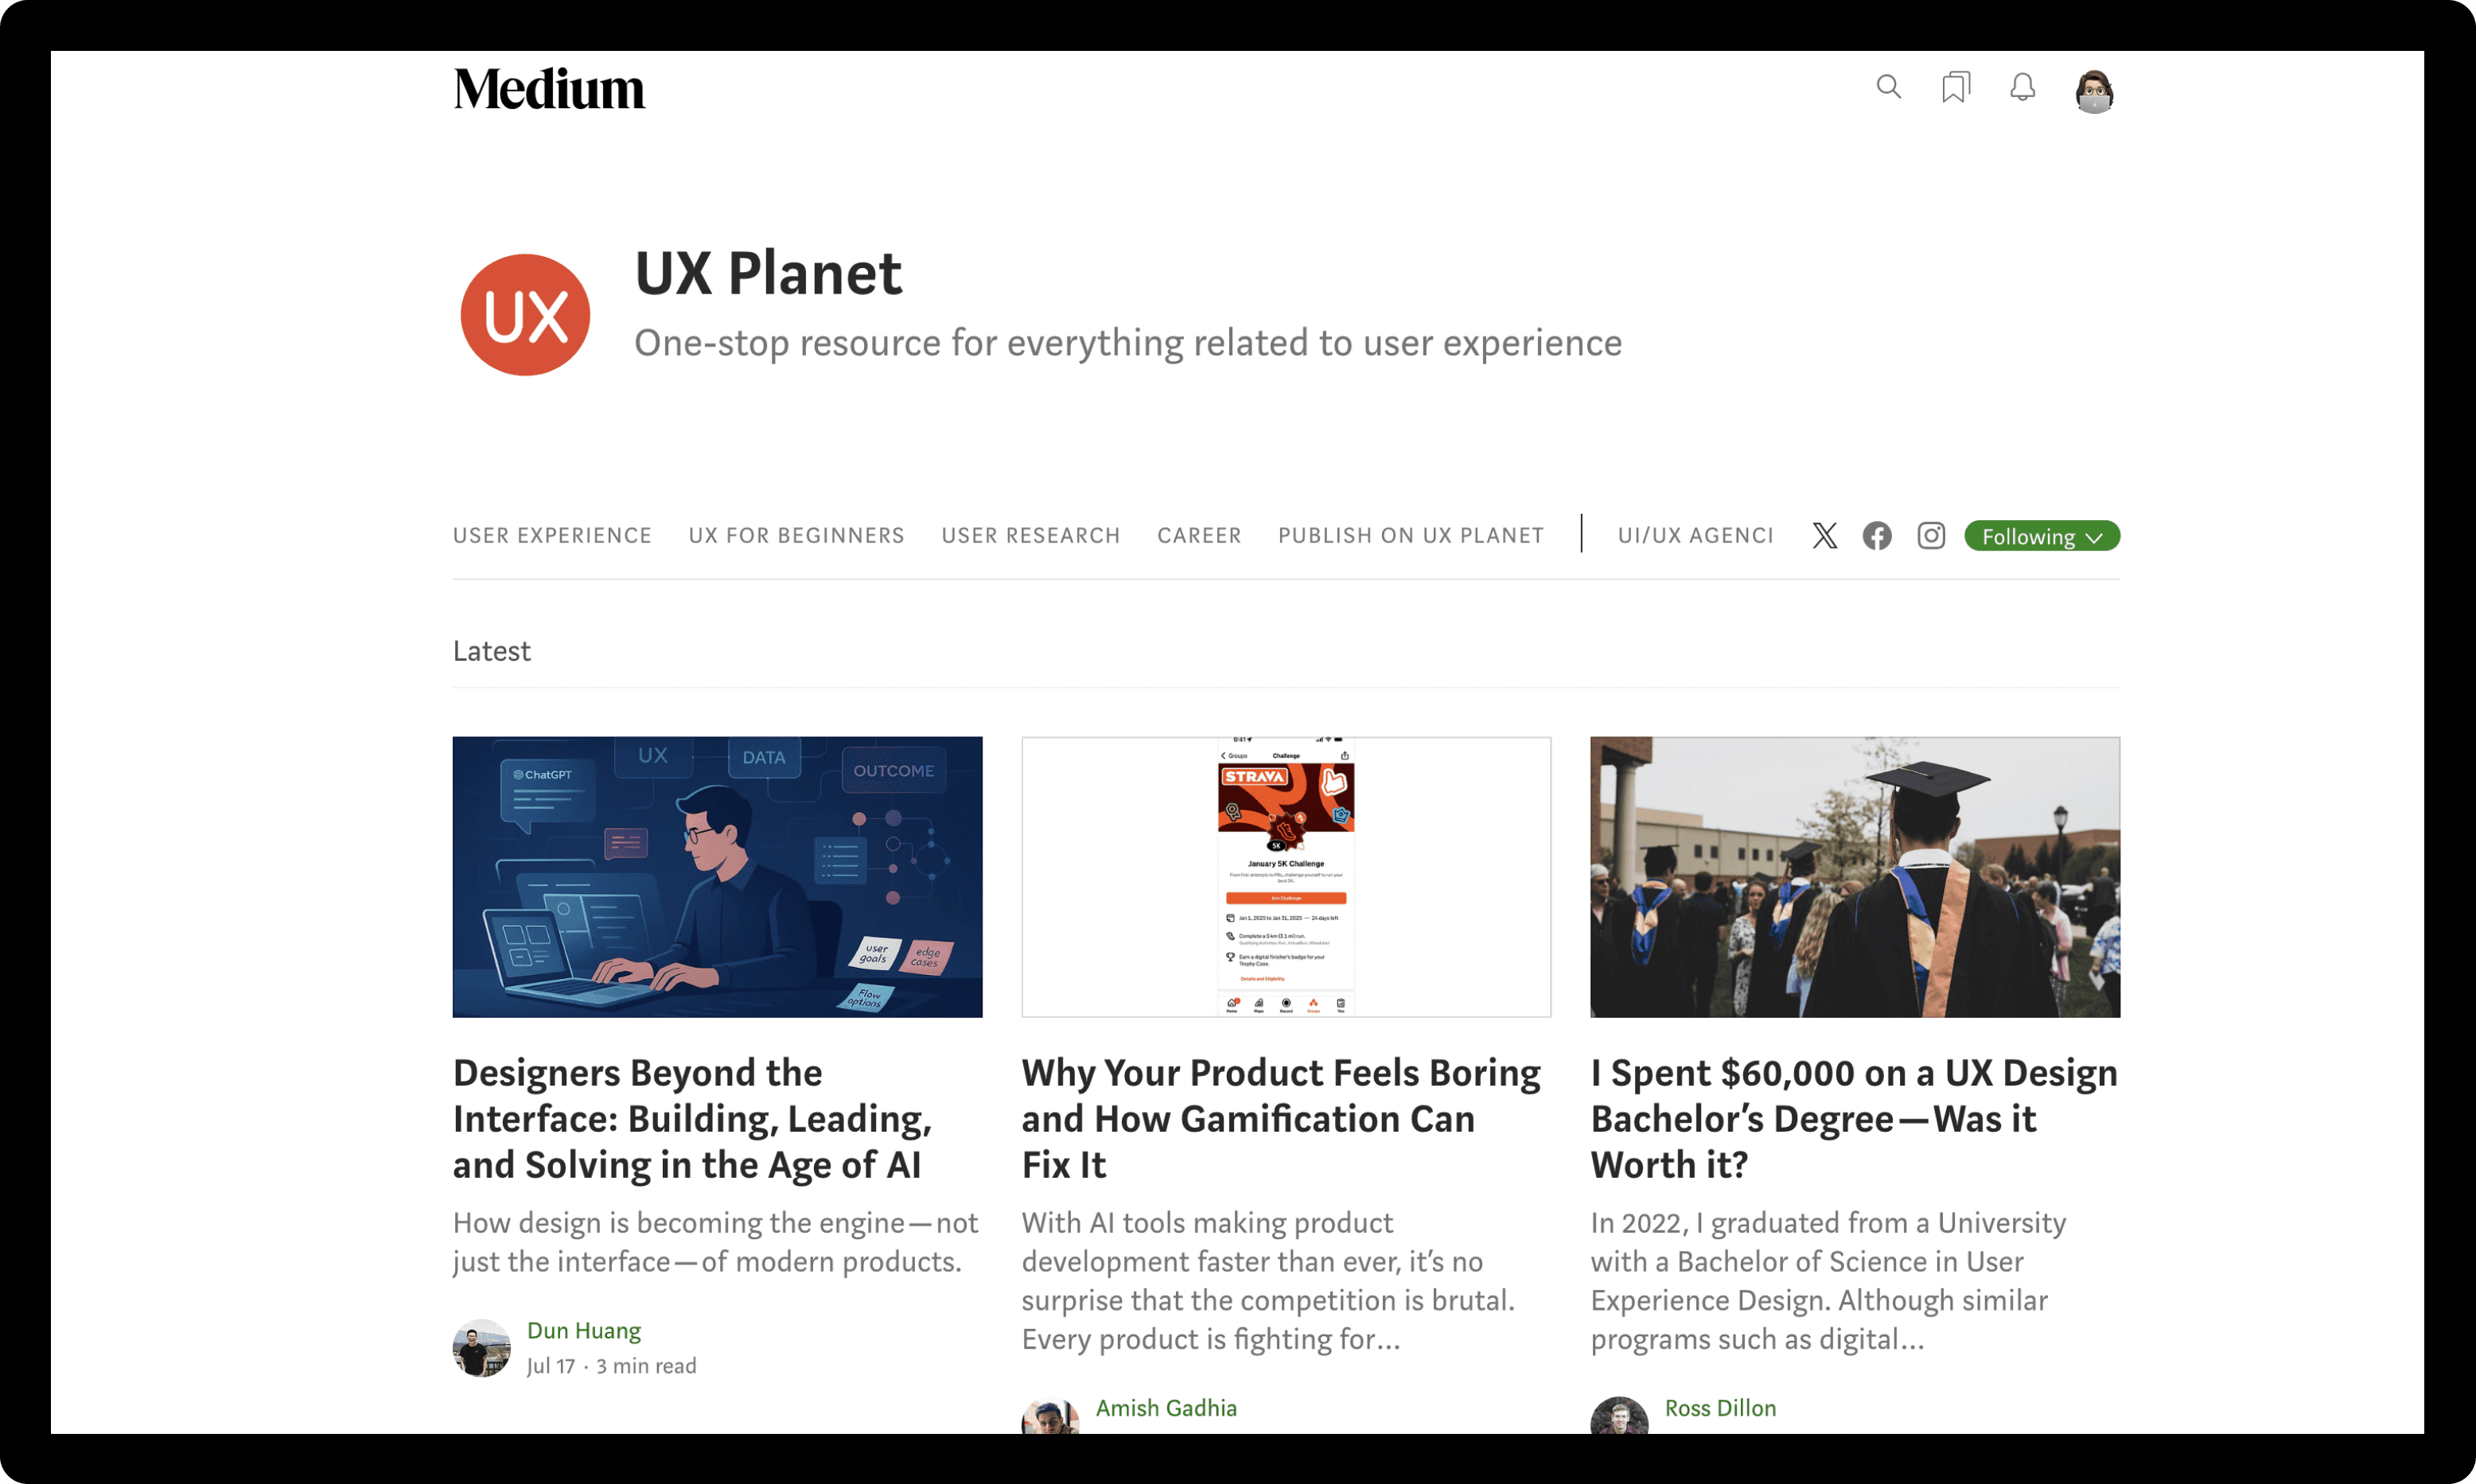Open the ChatGPT designer illustration thumbnail

[x=718, y=877]
